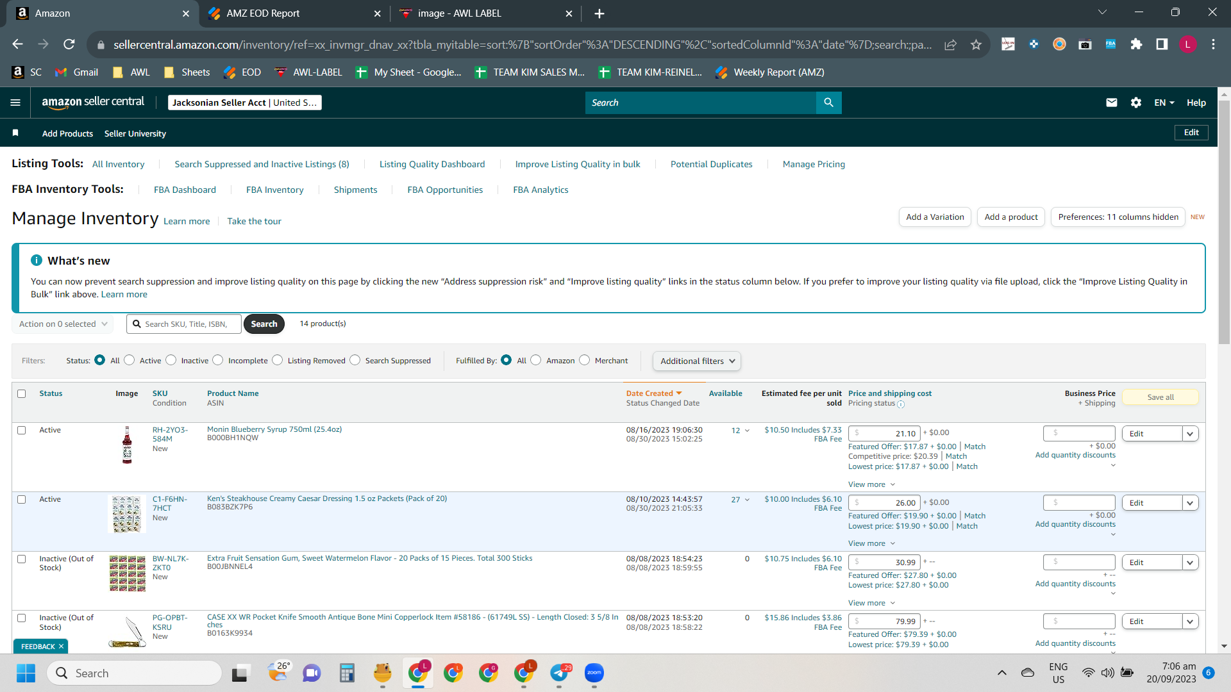
Task: Tick the select-all checkbox in the table header
Action: [x=22, y=393]
